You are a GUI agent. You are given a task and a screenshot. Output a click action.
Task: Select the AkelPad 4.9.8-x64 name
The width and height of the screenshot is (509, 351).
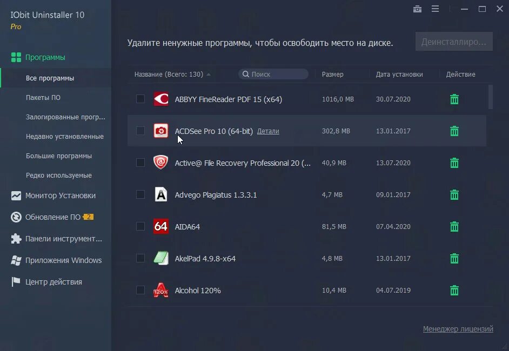pyautogui.click(x=205, y=259)
